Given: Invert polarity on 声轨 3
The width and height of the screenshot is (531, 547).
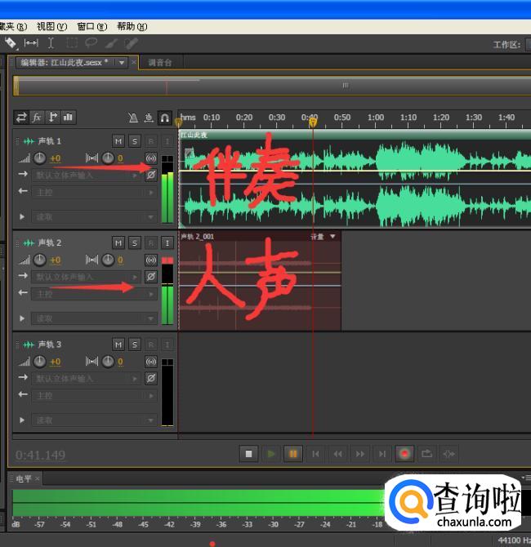Looking at the screenshot, I should 151,378.
